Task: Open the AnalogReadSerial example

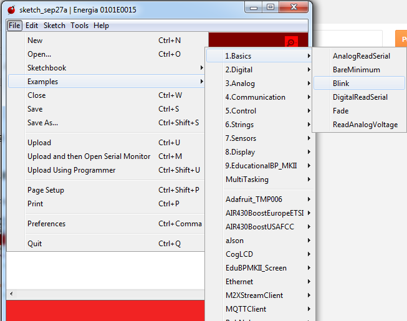Action: click(359, 56)
